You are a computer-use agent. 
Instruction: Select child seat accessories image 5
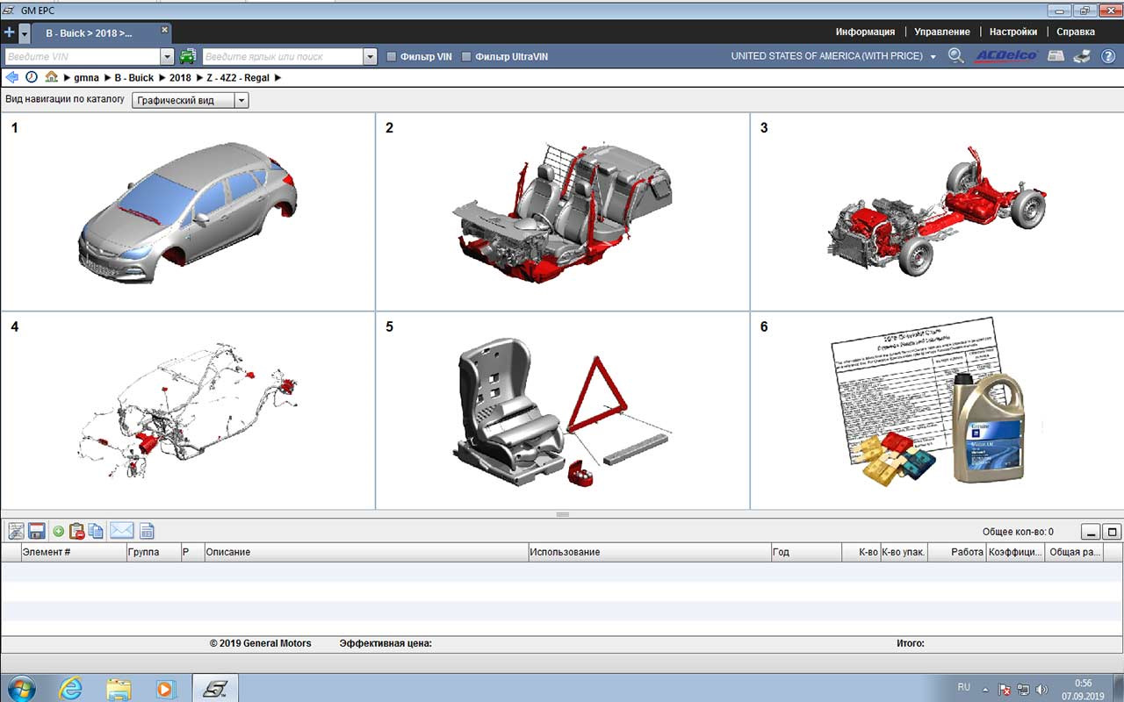563,411
